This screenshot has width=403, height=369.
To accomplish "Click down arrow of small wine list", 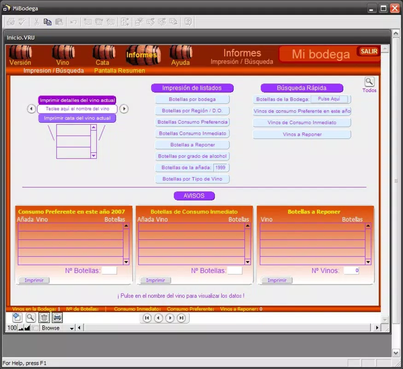I will pyautogui.click(x=93, y=156).
